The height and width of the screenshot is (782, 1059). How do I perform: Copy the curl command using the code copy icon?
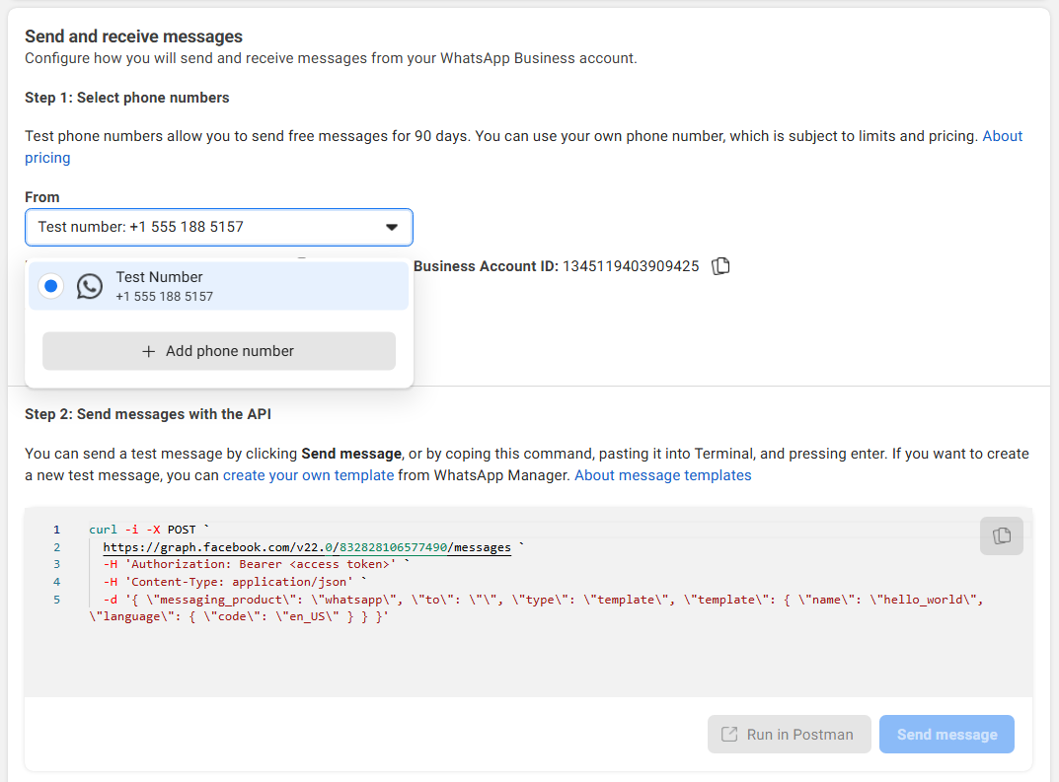click(1001, 535)
